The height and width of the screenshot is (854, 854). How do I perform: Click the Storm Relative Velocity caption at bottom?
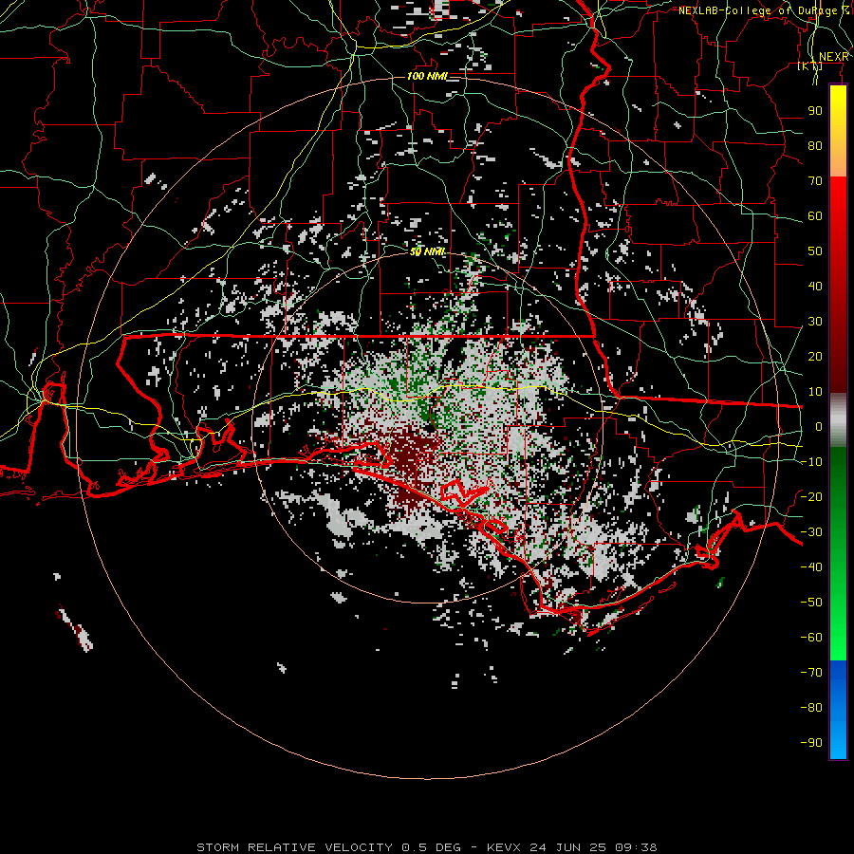pyautogui.click(x=426, y=847)
